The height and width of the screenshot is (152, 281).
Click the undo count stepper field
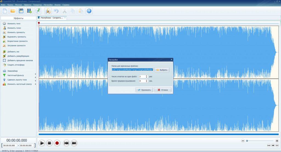pyautogui.click(x=144, y=76)
